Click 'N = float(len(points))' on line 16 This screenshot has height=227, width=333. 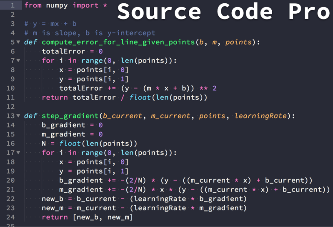[x=90, y=144]
